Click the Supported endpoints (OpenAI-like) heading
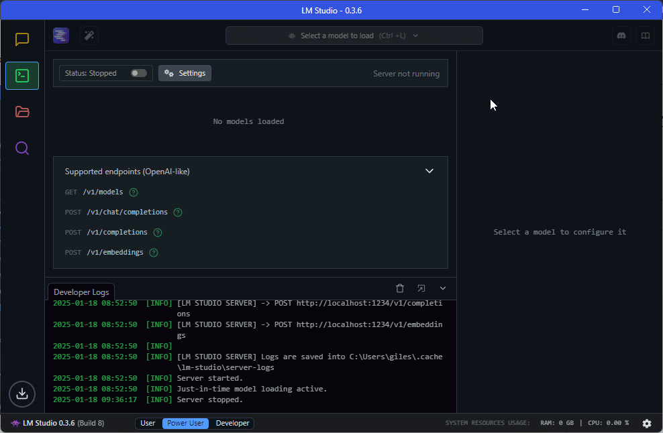Viewport: 663px width, 433px height. tap(127, 172)
